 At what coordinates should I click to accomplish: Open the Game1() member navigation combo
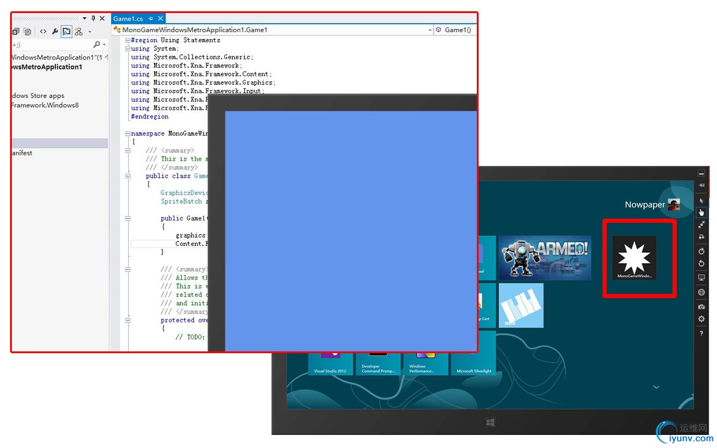(455, 30)
